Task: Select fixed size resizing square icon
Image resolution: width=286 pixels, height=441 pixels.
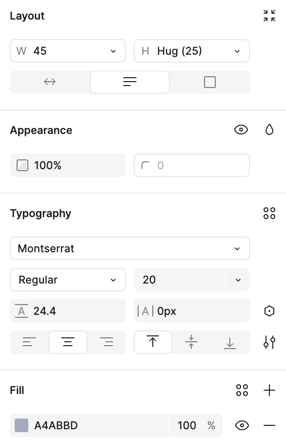Action: (210, 82)
